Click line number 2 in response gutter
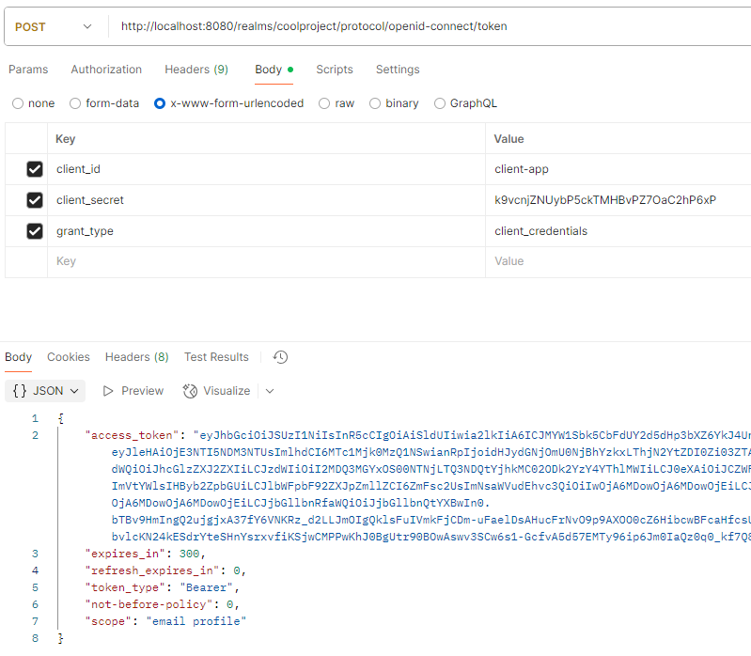 (x=35, y=435)
